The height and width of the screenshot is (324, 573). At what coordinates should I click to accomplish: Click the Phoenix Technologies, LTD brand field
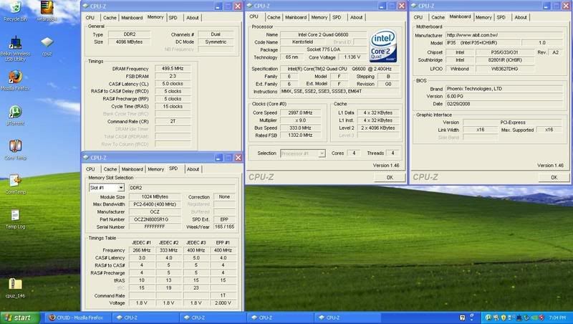pyautogui.click(x=504, y=88)
